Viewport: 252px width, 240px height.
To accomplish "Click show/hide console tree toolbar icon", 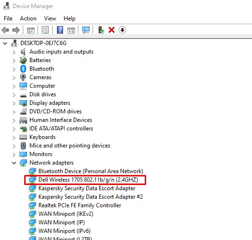I will tap(31, 30).
